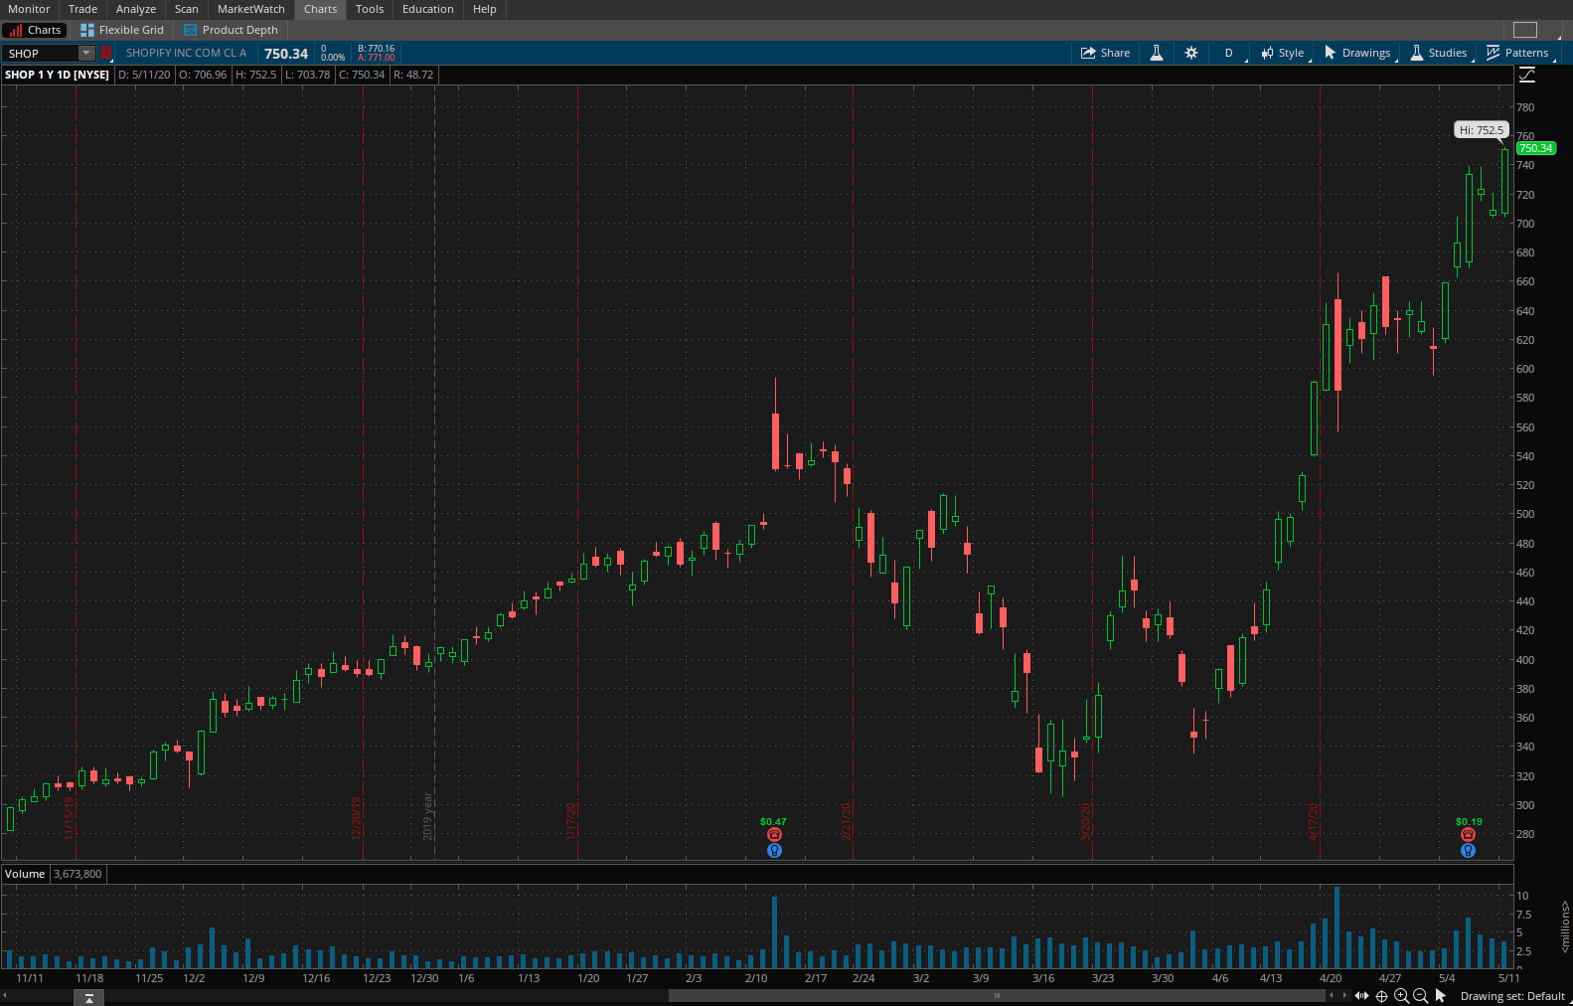Click the Patterns chart icon
The width and height of the screenshot is (1573, 1006).
click(1493, 53)
